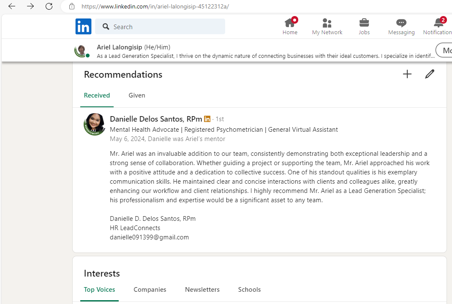Click the pencil edit icon in Recommendations

tap(430, 74)
